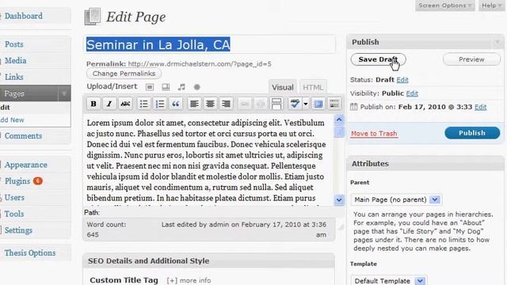Open the Comments menu
This screenshot has height=285, width=507.
click(x=23, y=135)
